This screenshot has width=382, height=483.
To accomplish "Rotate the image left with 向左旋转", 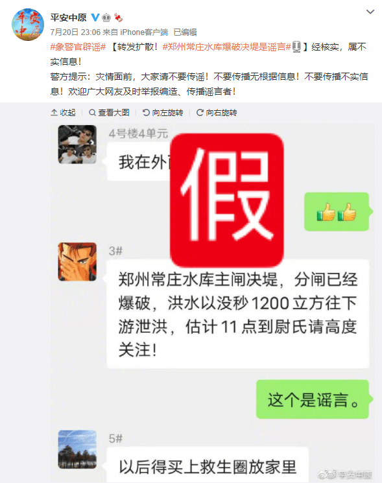I will click(x=163, y=112).
